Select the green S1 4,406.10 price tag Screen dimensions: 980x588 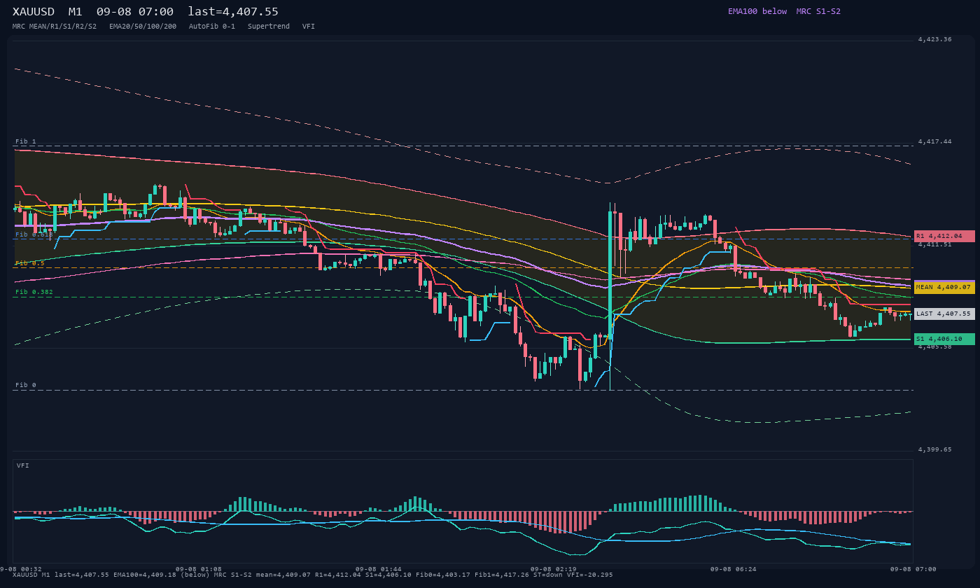(944, 339)
